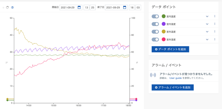The width and height of the screenshot is (222, 109).
Task: Click the アラーム / イベントを追加 button
Action: pos(173,87)
